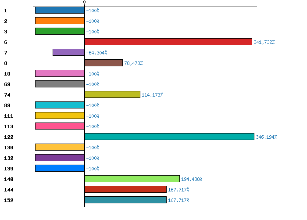Image resolution: width=307 pixels, height=220 pixels.
Task: Click the 0 axis label at top
Action: [x=84, y=2]
